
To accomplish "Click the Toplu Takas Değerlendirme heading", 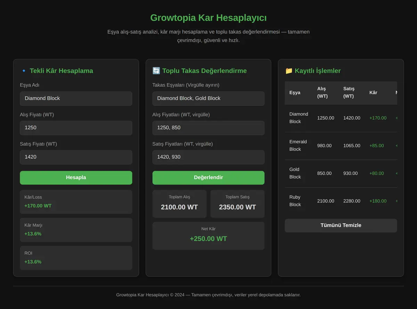I will tap(204, 71).
